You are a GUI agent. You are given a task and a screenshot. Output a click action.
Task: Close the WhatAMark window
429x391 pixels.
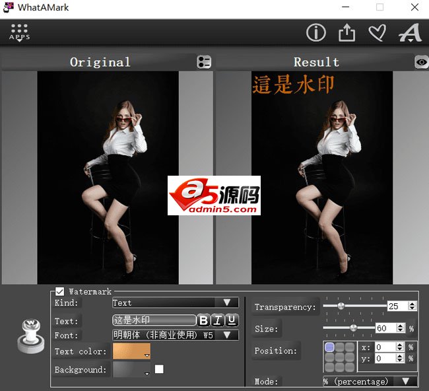click(414, 7)
